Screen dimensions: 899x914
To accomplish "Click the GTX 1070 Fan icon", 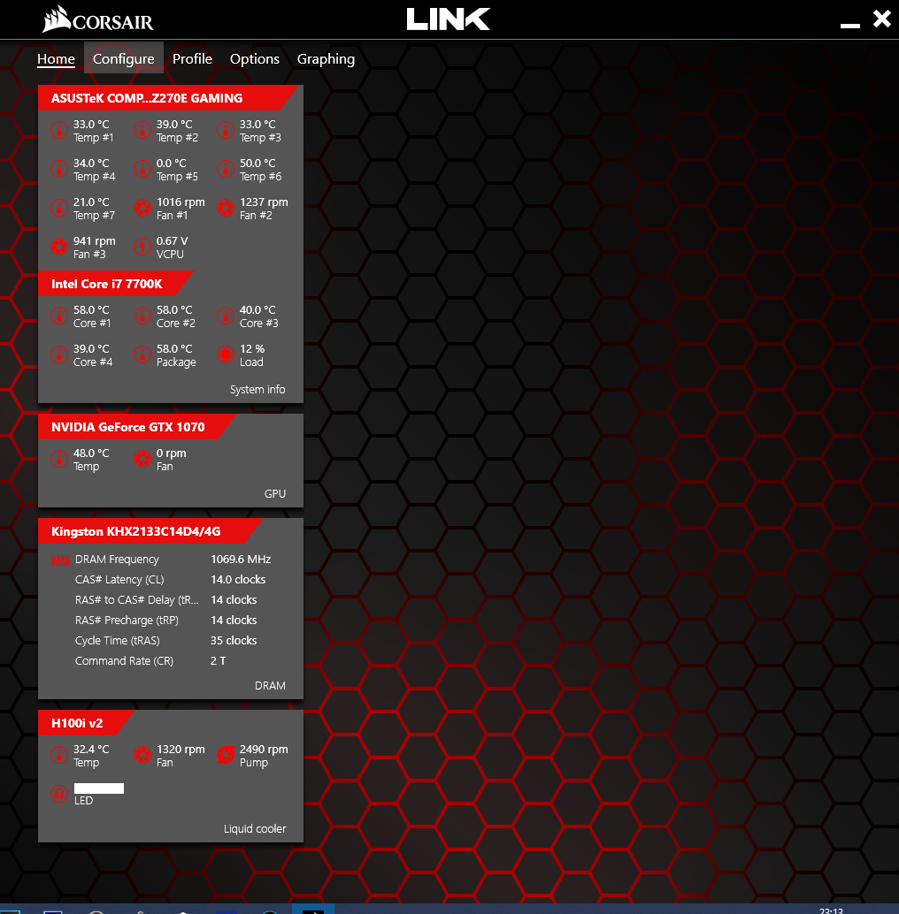I will [x=142, y=460].
